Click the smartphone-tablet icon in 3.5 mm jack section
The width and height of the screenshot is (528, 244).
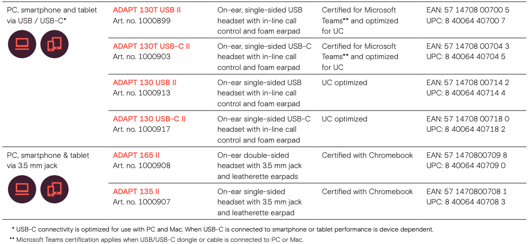(x=54, y=189)
